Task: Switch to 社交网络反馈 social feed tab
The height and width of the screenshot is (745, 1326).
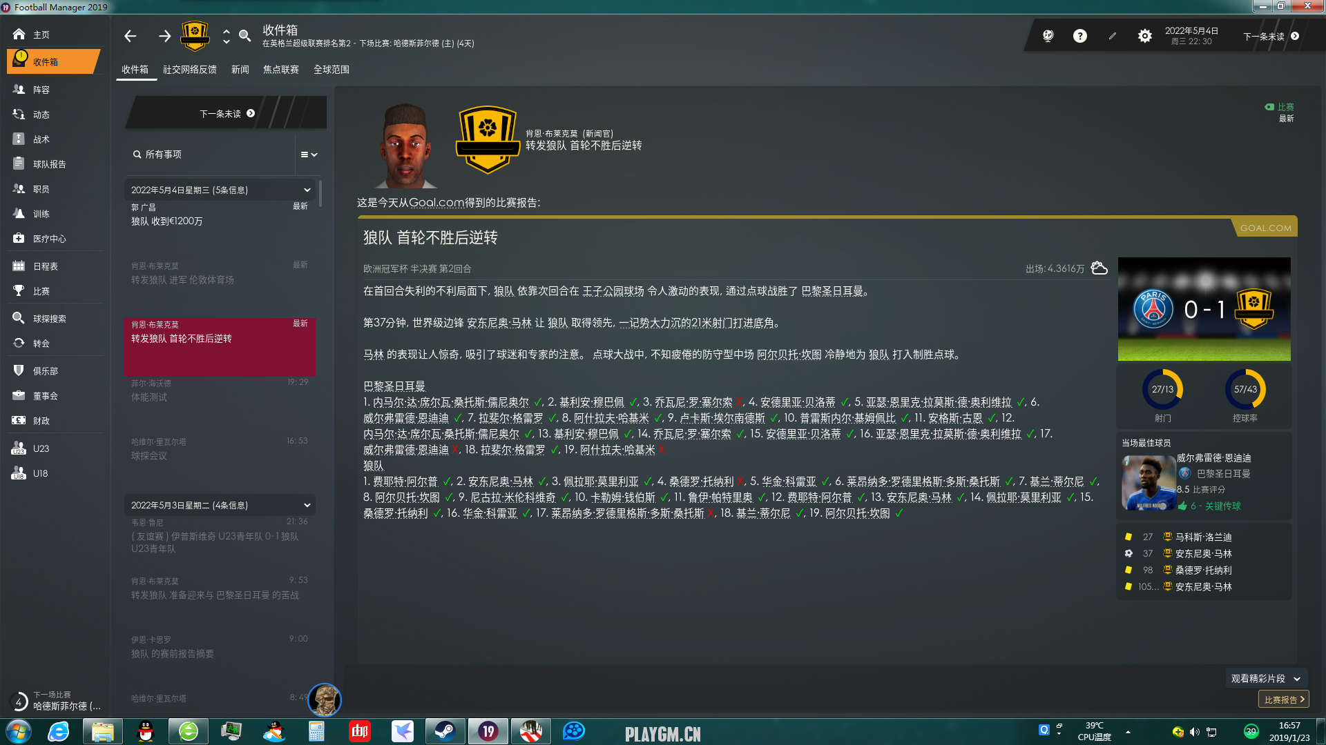Action: (190, 70)
